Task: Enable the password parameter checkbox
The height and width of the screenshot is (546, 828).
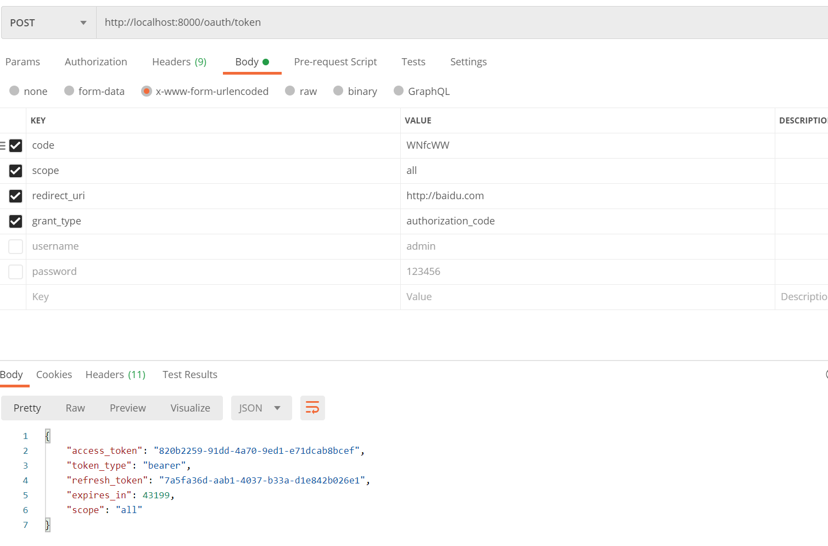Action: (15, 272)
